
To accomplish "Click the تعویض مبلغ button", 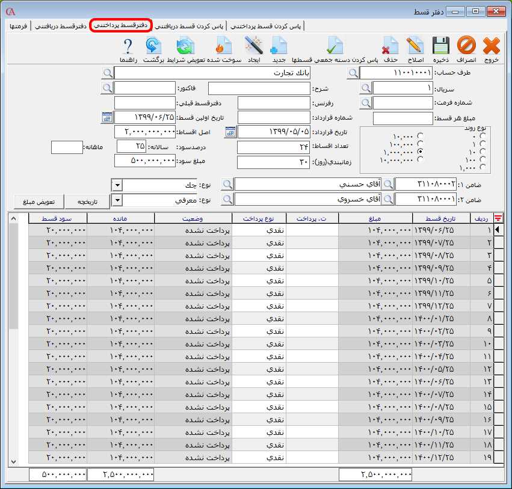I will point(39,200).
